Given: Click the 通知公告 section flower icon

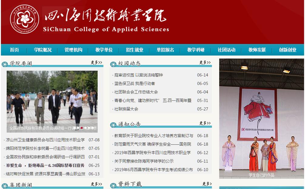Looking at the screenshot, I should click(113, 125).
